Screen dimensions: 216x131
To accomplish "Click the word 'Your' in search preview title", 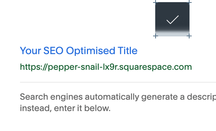I will click(x=30, y=51).
